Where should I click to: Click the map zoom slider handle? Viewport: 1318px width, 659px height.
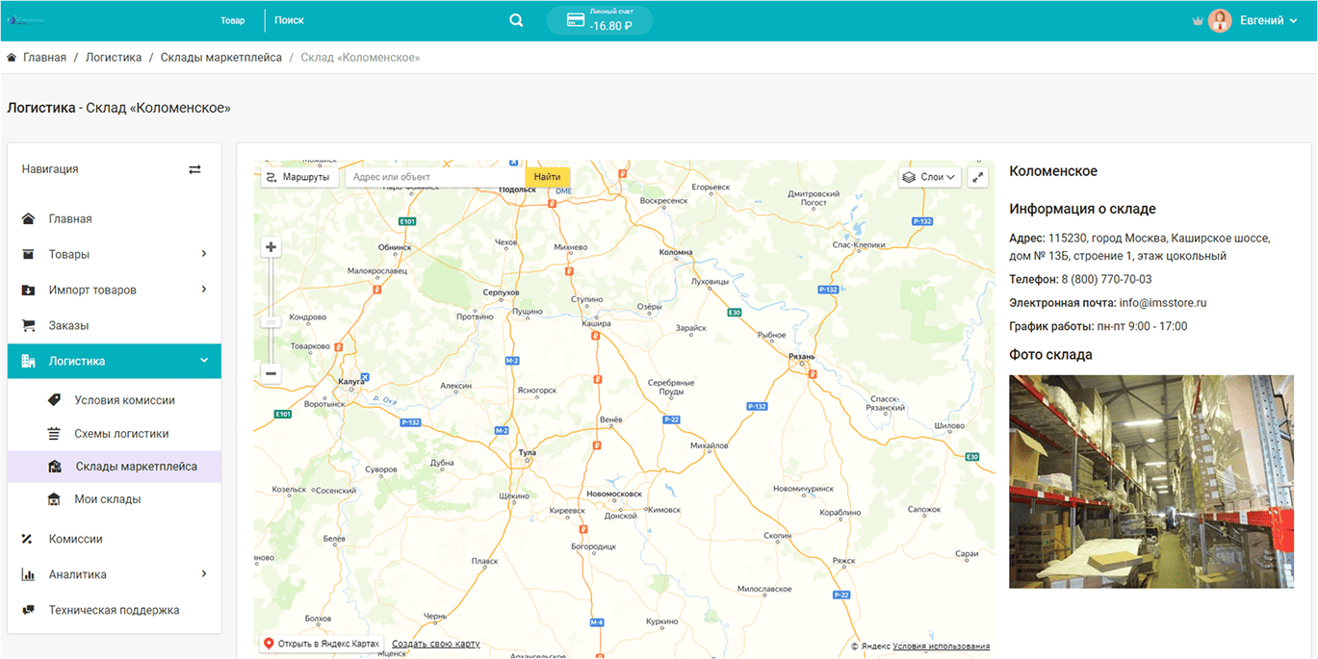271,322
